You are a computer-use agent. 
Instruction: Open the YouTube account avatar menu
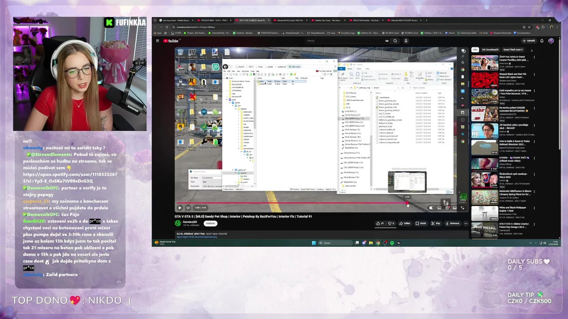pyautogui.click(x=551, y=41)
